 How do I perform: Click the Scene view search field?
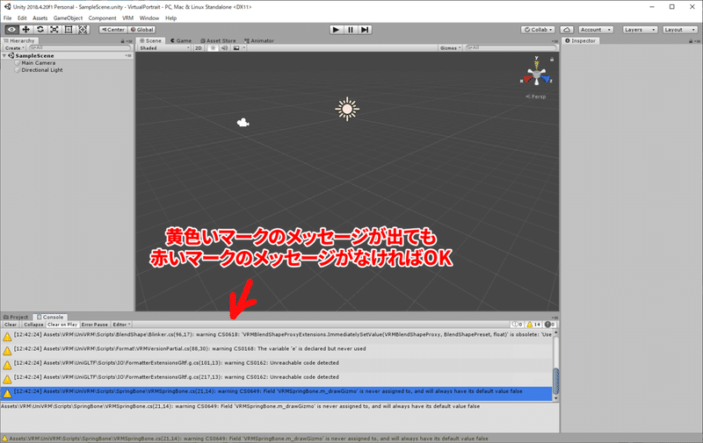(x=511, y=48)
